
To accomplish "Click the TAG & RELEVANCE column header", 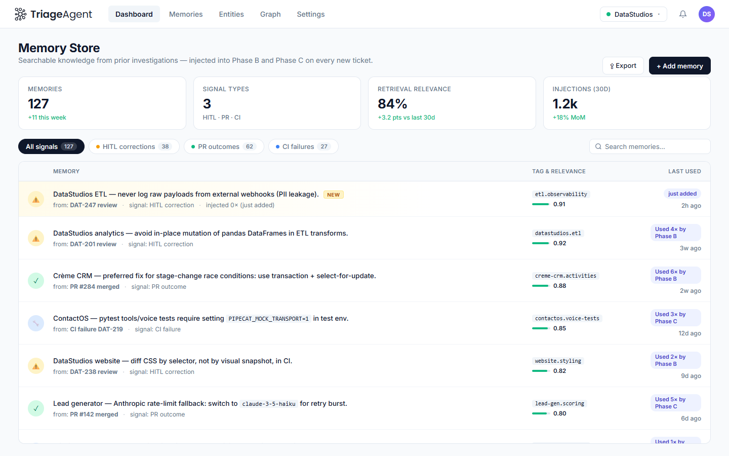I will click(x=559, y=171).
